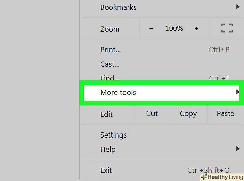Click the Zoom label in the menu
This screenshot has width=244, height=181.
coord(110,29)
